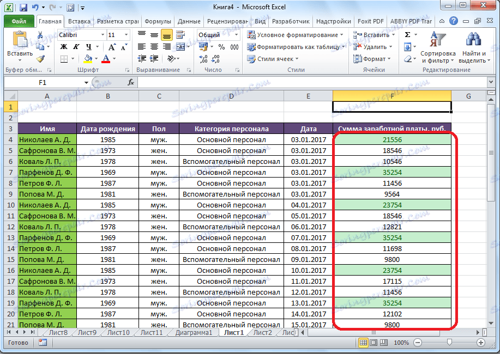Open the Лист2 sheet tab
The height and width of the screenshot is (354, 500).
click(x=262, y=332)
